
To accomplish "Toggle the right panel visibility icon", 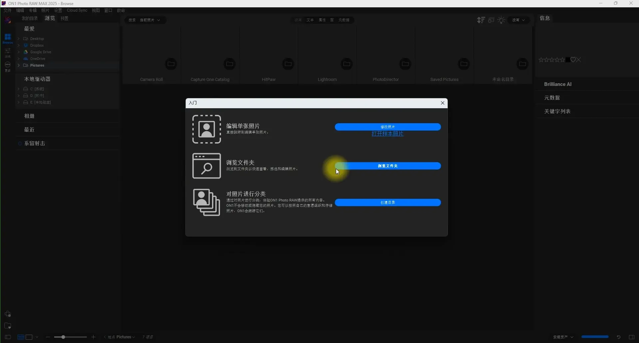I will pos(631,337).
